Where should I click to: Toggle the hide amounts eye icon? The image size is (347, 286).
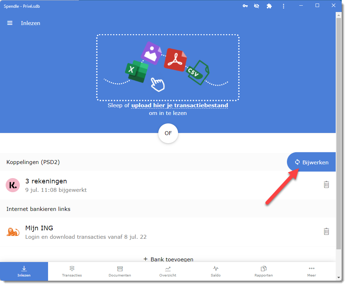(257, 6)
